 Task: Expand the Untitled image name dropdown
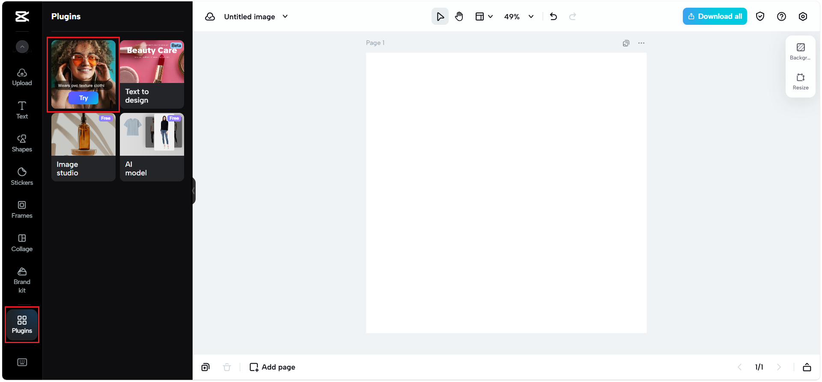pos(285,17)
